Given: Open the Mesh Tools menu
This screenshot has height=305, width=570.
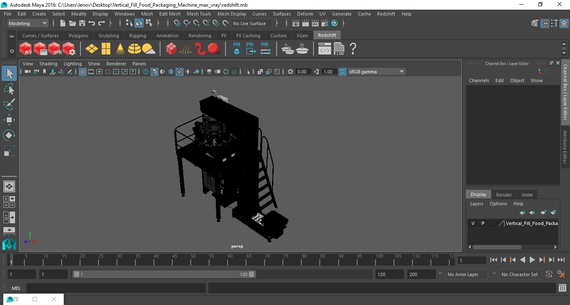Looking at the screenshot, I should [199, 14].
